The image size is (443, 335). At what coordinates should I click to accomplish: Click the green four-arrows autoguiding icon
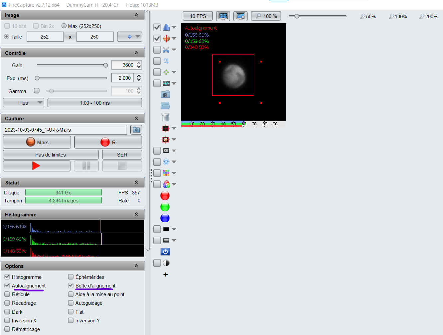point(166,72)
